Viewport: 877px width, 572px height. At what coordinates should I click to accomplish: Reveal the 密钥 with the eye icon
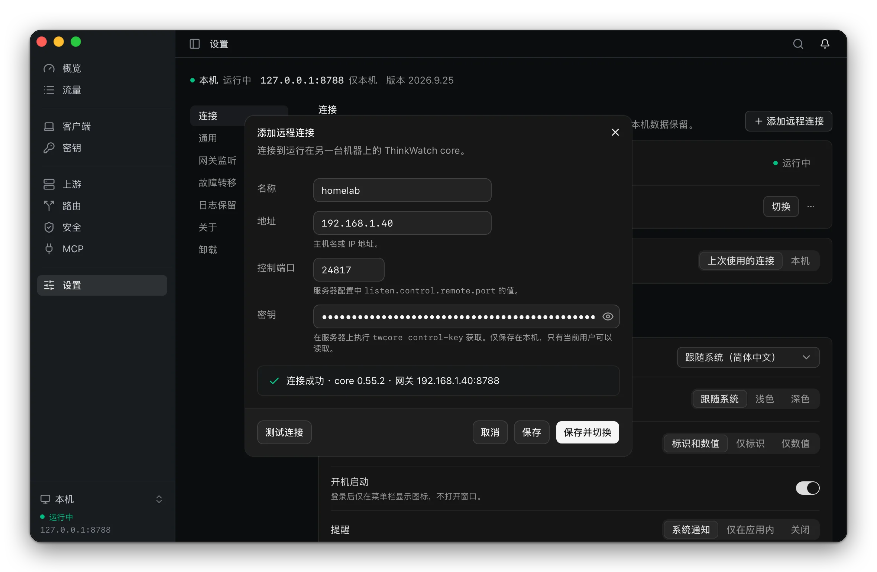[x=608, y=316]
